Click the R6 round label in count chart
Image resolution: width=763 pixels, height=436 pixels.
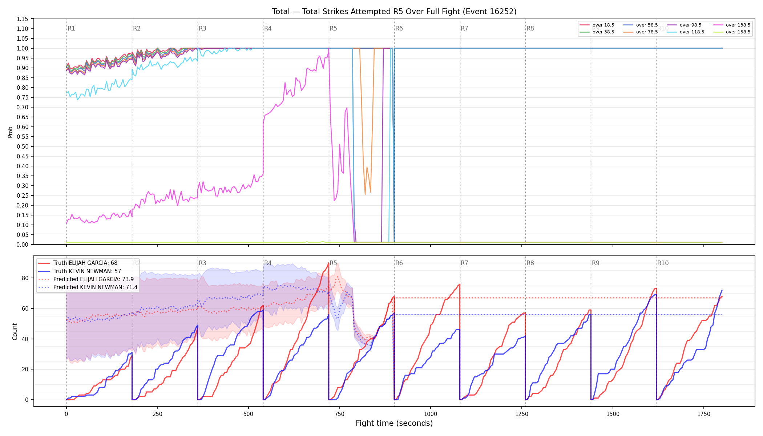pos(399,263)
